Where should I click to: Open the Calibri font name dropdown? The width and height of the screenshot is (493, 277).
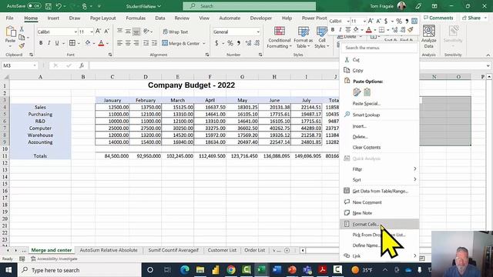[75, 32]
